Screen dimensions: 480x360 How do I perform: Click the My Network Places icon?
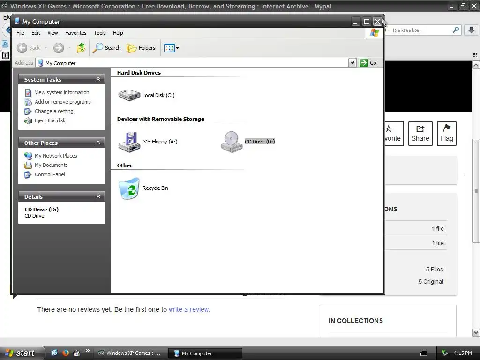(28, 156)
